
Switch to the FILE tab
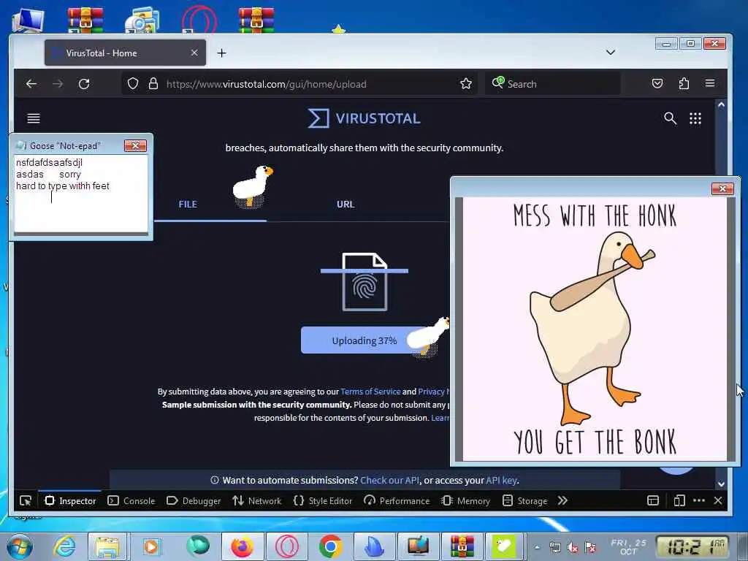point(188,205)
